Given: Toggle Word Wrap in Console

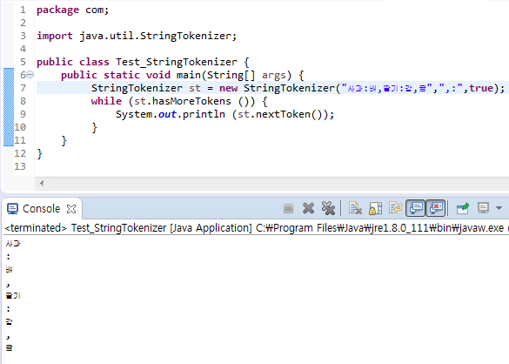Looking at the screenshot, I should pos(395,208).
